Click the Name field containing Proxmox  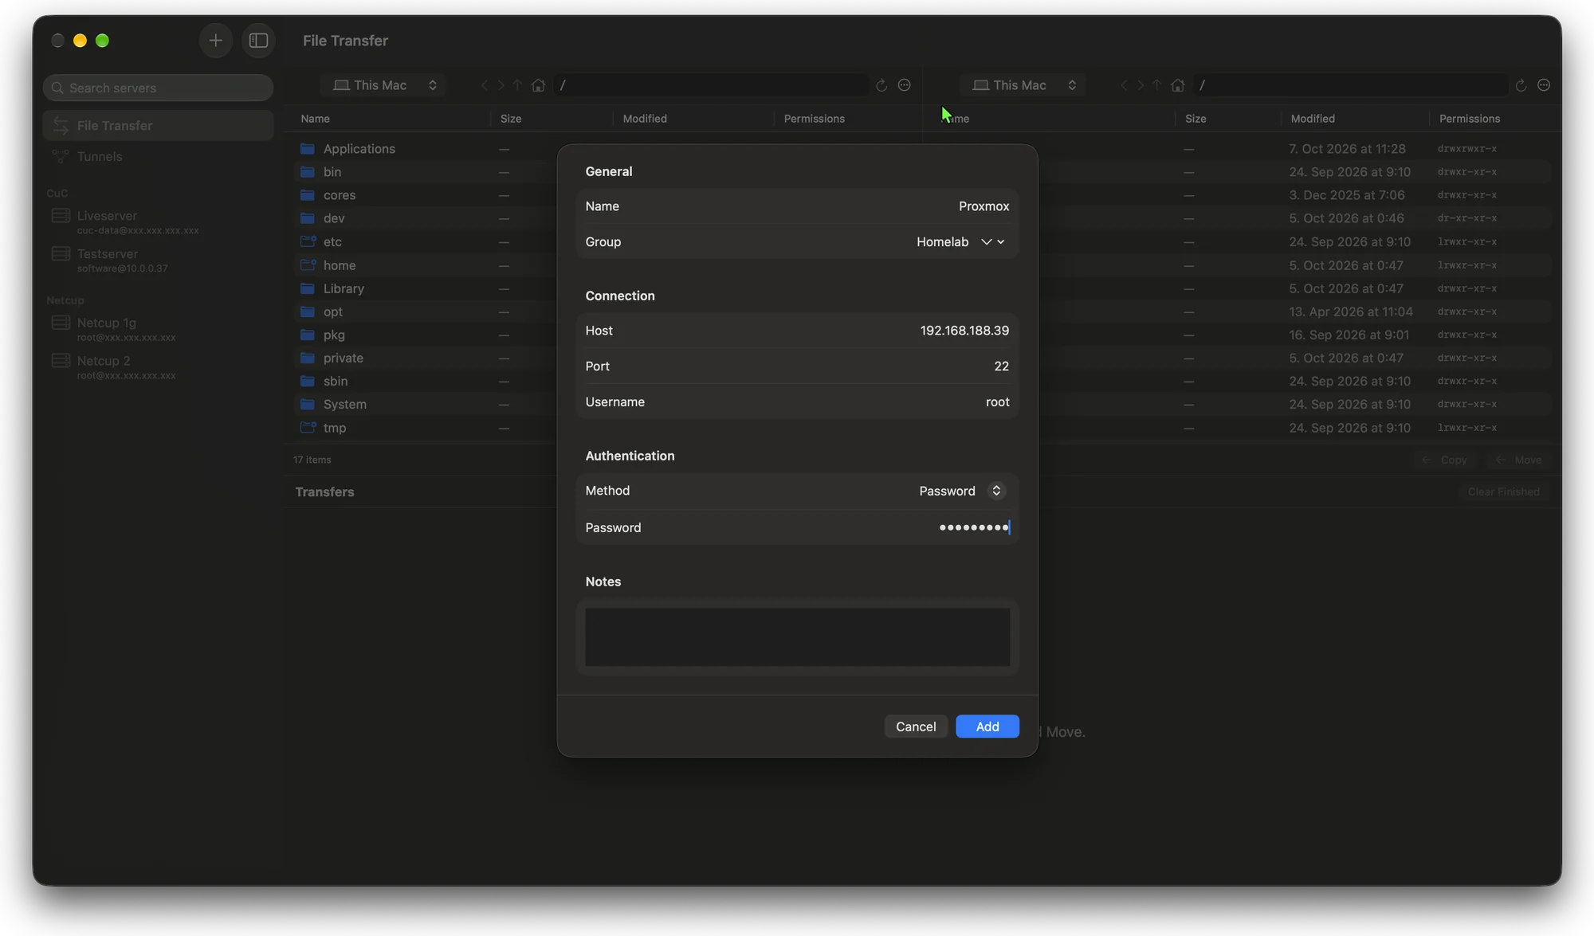(x=797, y=206)
